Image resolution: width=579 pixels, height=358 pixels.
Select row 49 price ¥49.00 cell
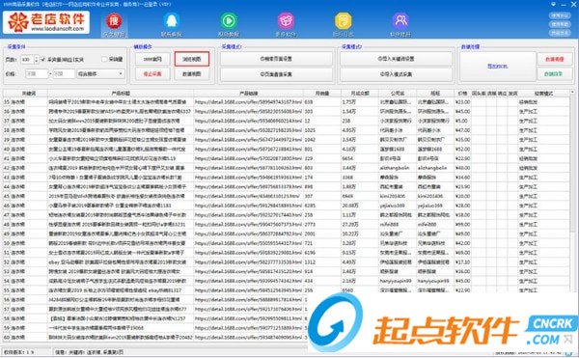click(462, 234)
